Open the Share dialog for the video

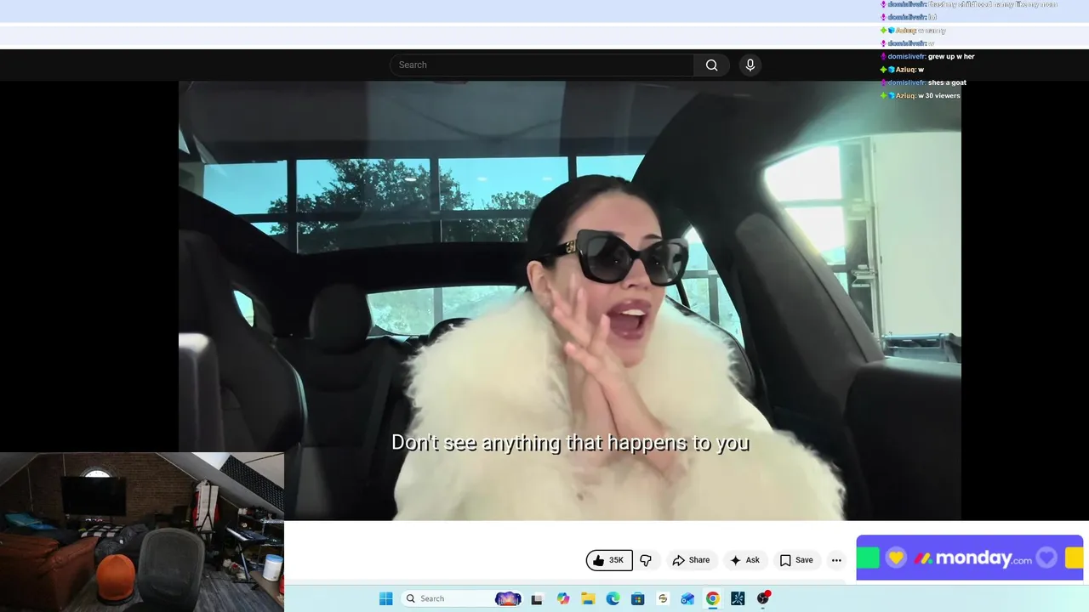(x=691, y=560)
